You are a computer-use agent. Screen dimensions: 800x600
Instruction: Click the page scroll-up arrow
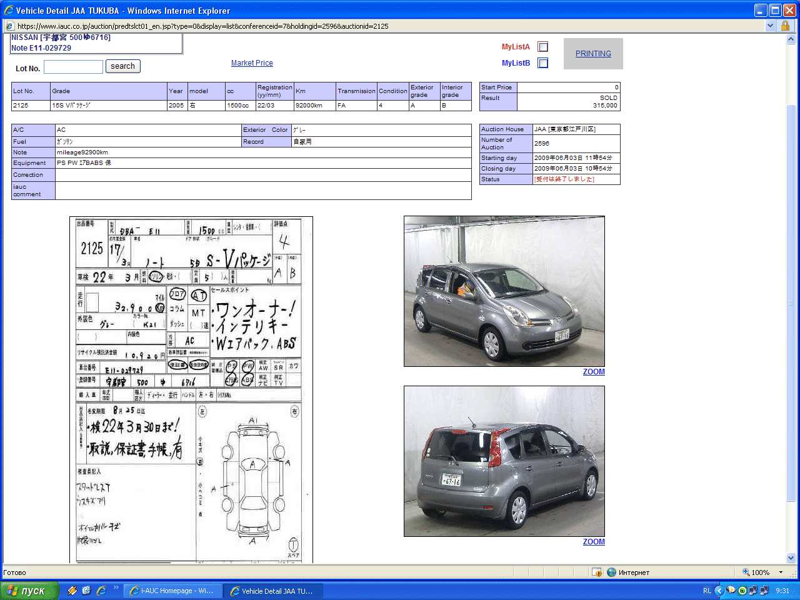click(791, 39)
